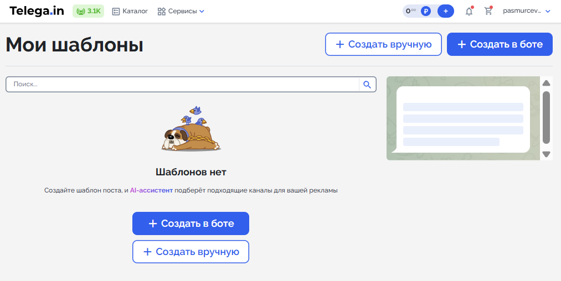Click the top Создать вручную button
561x281 pixels.
(x=383, y=44)
